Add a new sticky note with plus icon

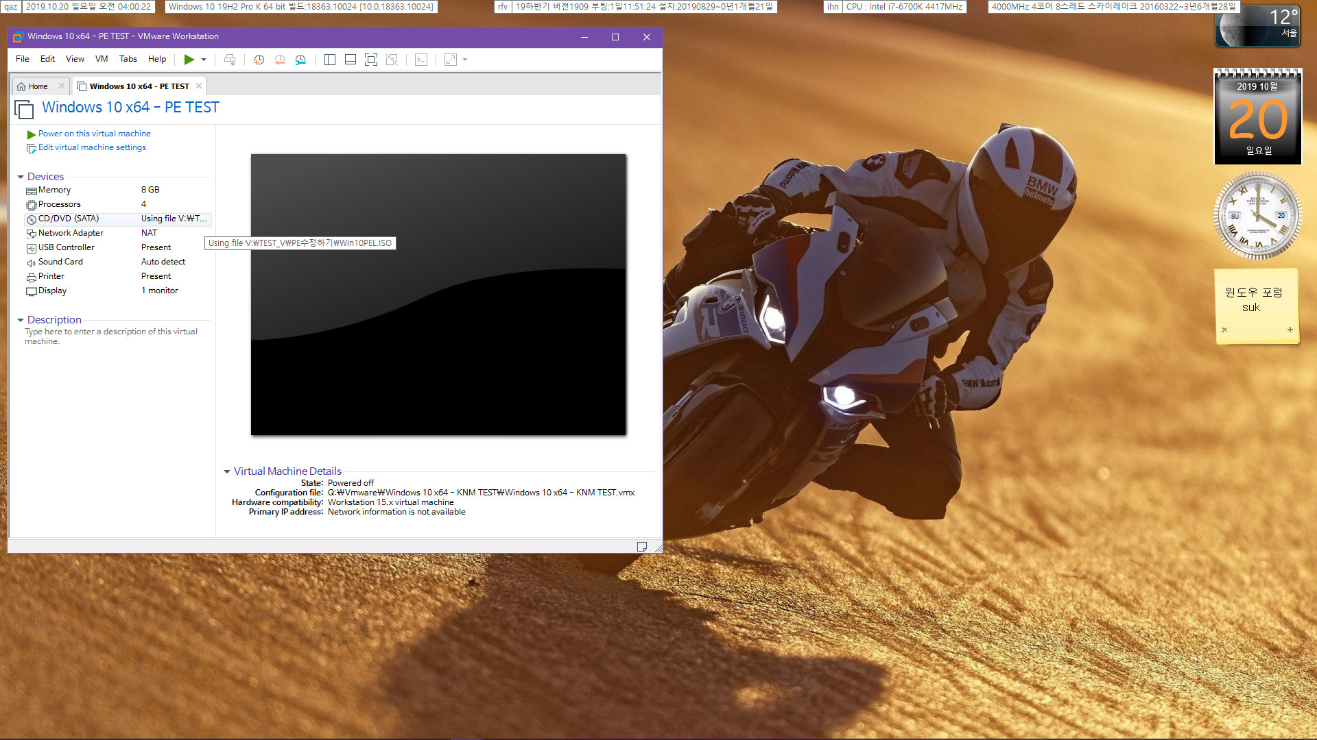pos(1290,330)
